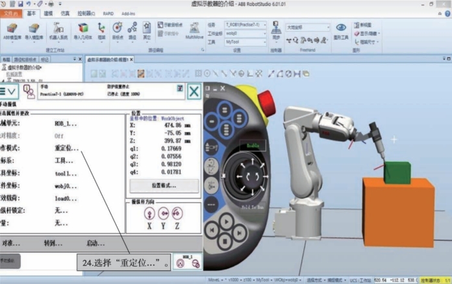Click the 导入模型库 import library icon
This screenshot has height=284, width=452.
(x=34, y=31)
